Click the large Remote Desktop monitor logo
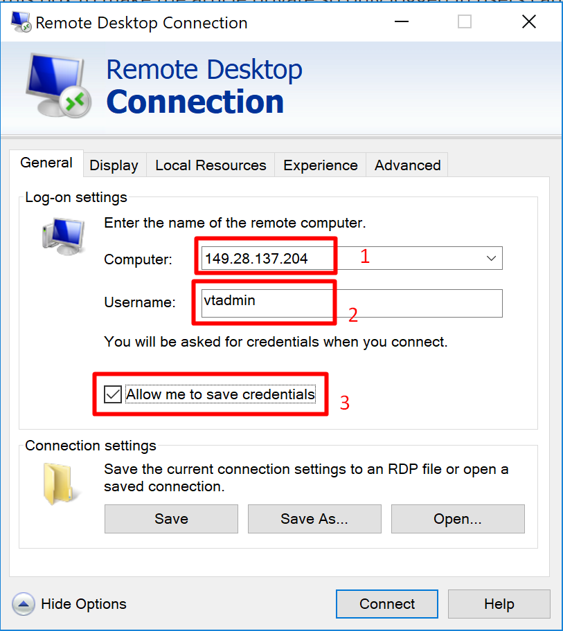This screenshot has width=563, height=631. point(59,85)
